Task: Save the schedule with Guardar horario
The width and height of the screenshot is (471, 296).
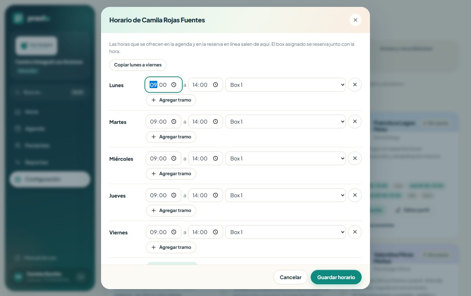Action: point(336,277)
